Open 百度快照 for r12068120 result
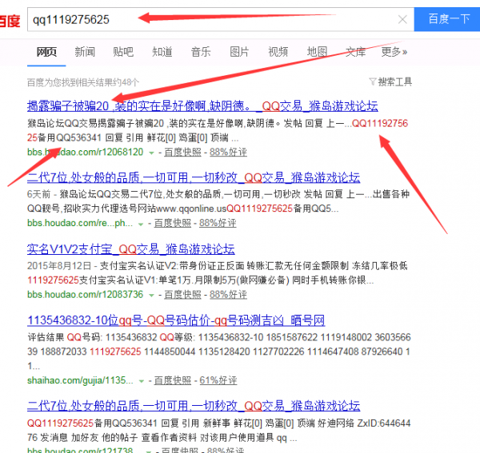The width and height of the screenshot is (480, 453). point(182,153)
